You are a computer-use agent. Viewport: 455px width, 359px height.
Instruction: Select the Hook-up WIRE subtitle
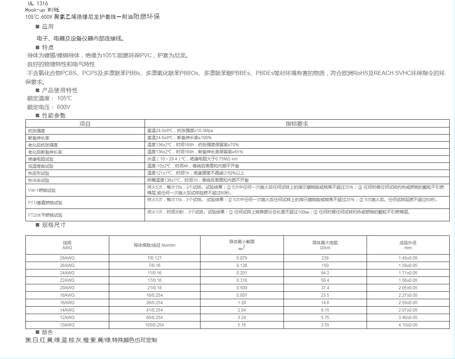42,10
